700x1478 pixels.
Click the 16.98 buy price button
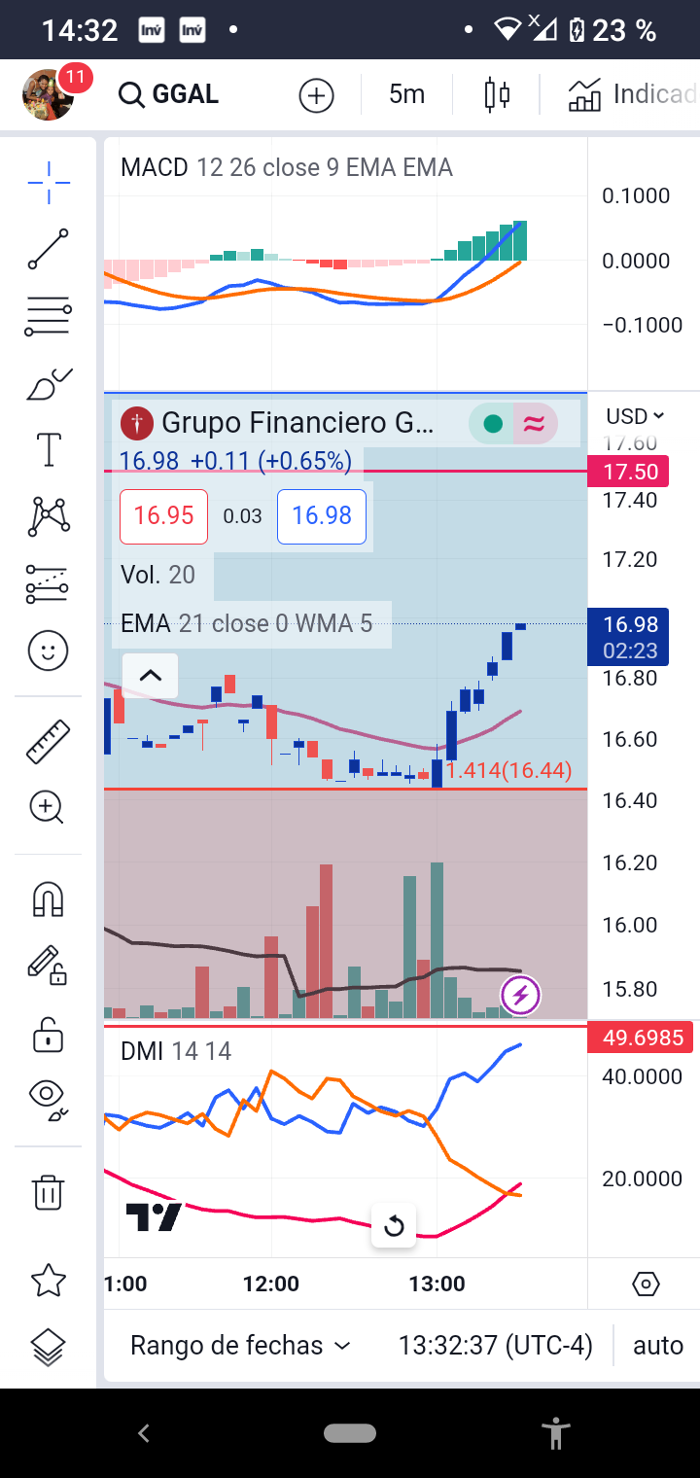tap(322, 516)
